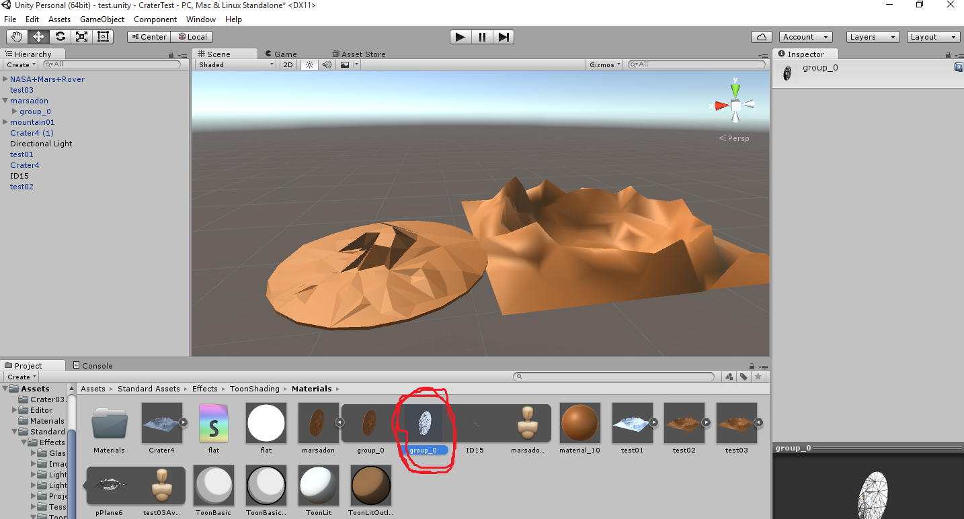Select the Scale tool
The height and width of the screenshot is (519, 964).
click(81, 37)
